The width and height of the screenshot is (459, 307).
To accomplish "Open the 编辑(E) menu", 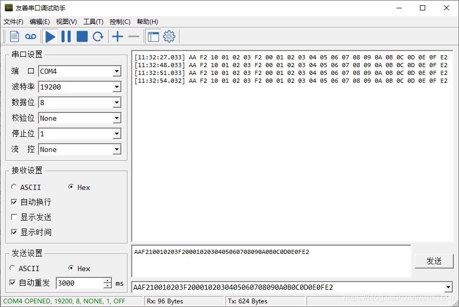I will point(40,22).
